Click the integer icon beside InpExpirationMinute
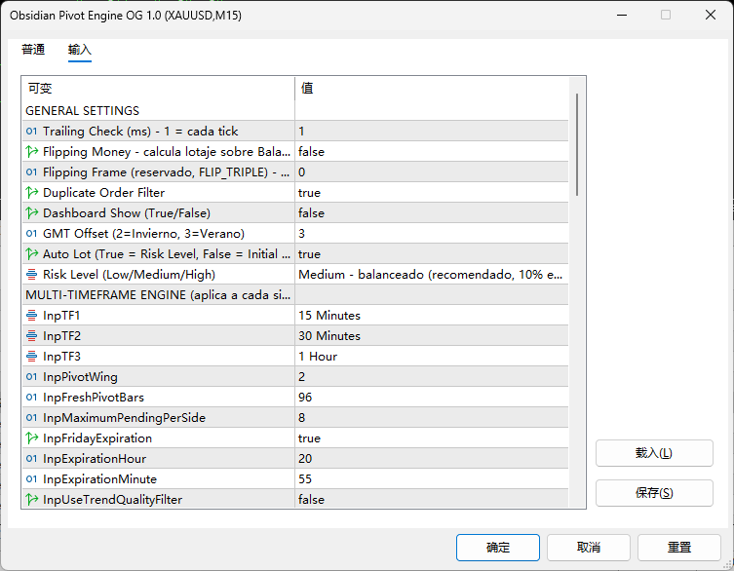This screenshot has height=571, width=734. coord(31,479)
